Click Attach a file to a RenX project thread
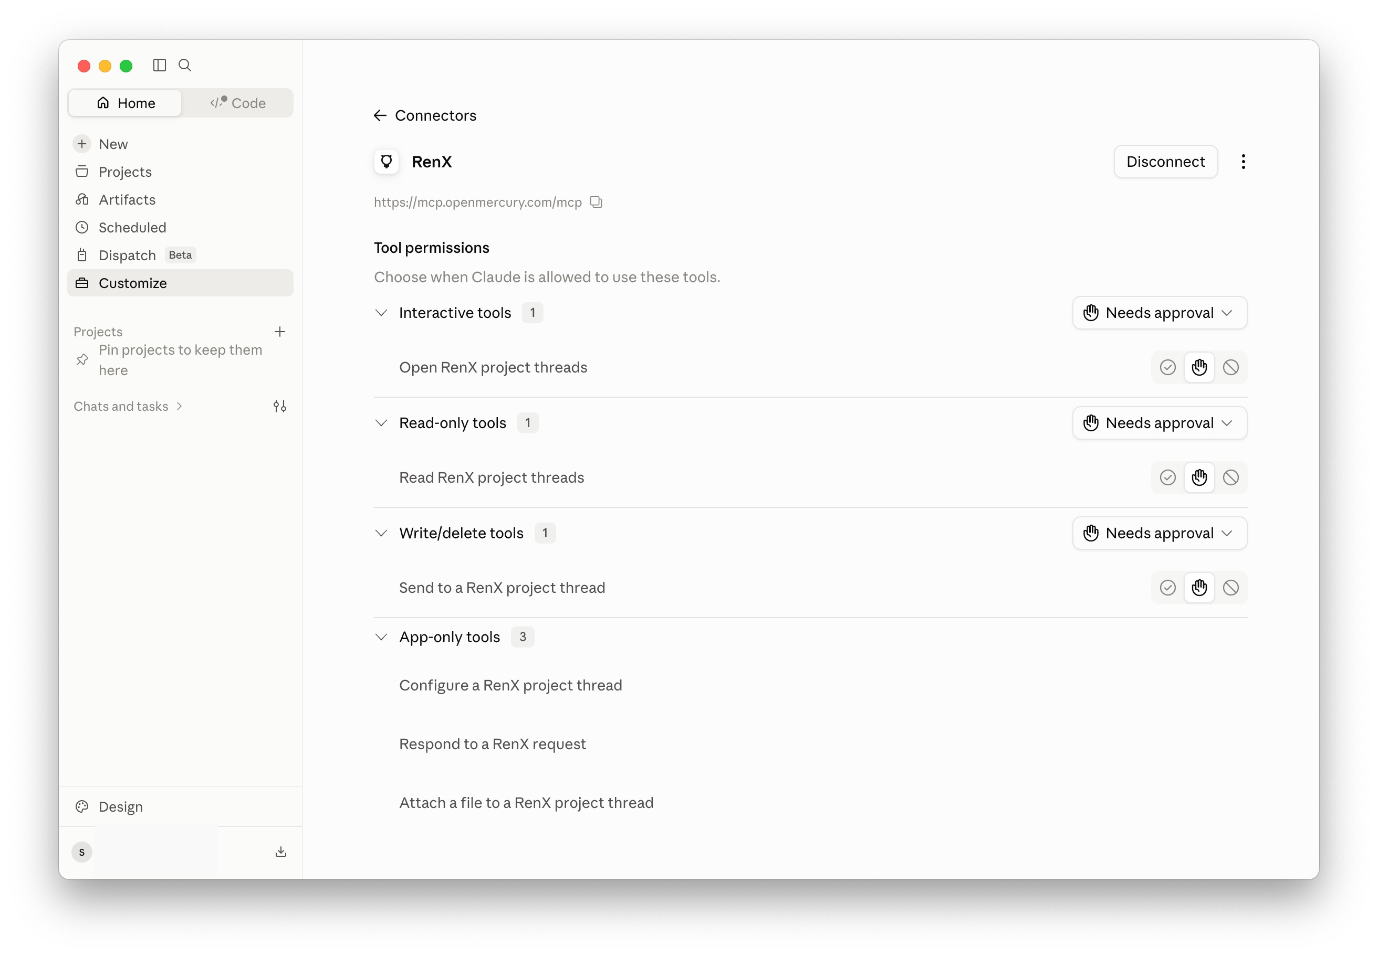Viewport: 1378px width, 957px height. pos(526,803)
